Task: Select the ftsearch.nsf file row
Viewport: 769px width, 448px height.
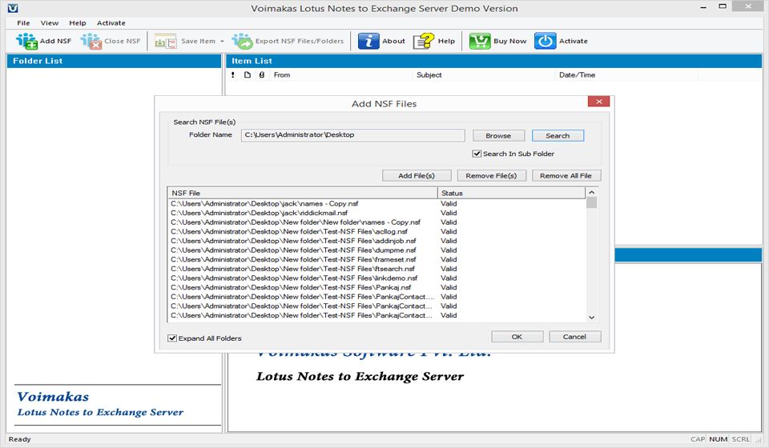Action: coord(376,268)
